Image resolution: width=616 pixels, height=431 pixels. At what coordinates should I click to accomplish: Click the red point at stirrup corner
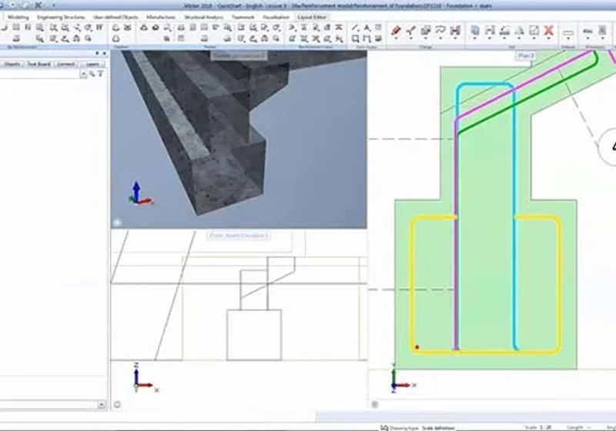click(x=417, y=347)
